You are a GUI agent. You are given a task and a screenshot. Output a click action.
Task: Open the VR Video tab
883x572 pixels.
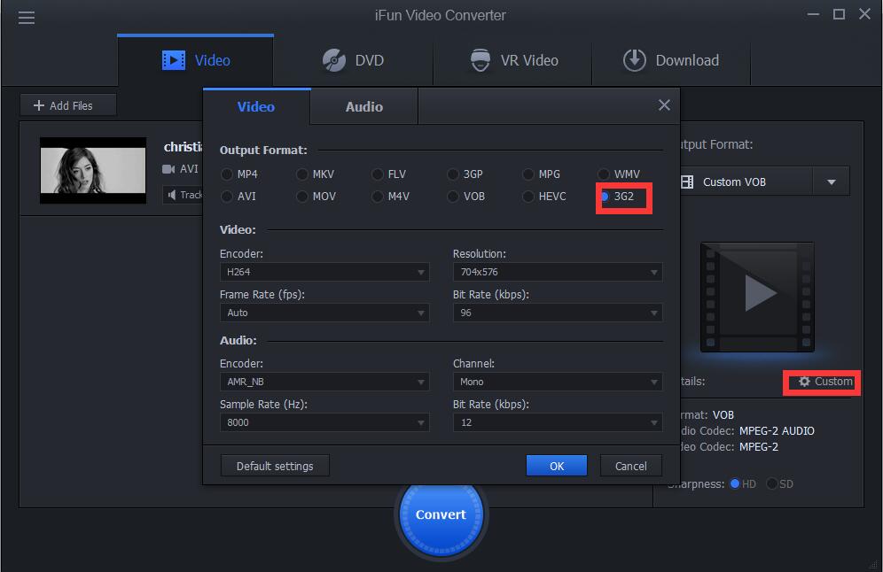(x=513, y=60)
